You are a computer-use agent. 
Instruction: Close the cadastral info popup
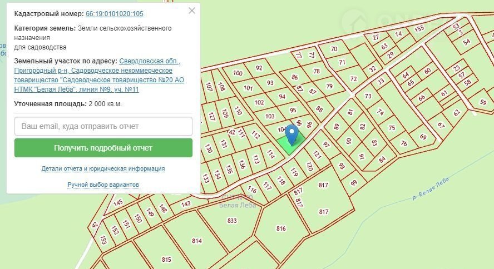(x=192, y=11)
